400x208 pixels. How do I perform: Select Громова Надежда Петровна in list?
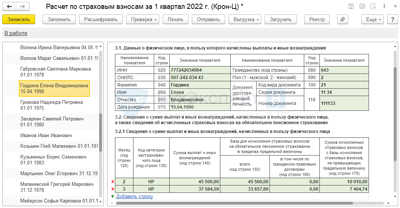click(51, 105)
